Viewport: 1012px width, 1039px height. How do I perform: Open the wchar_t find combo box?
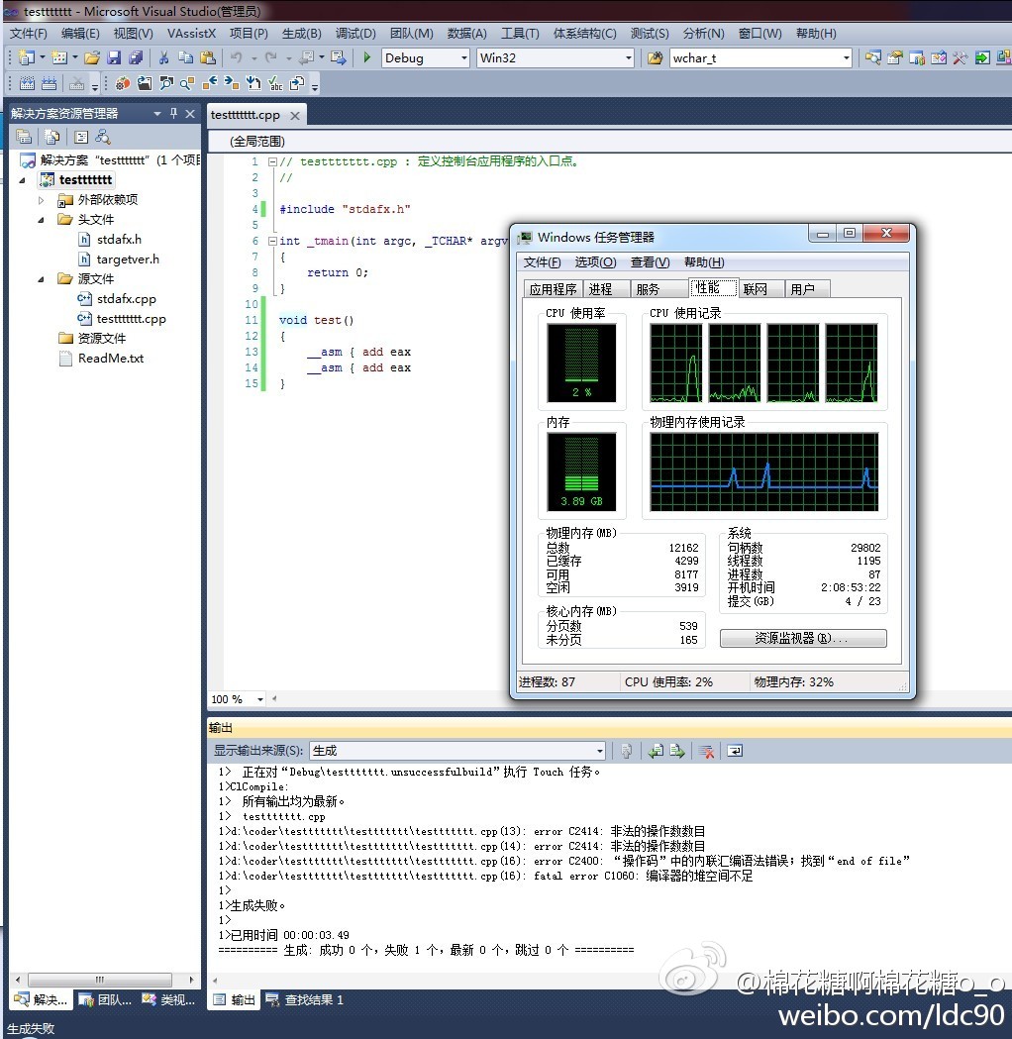(760, 57)
